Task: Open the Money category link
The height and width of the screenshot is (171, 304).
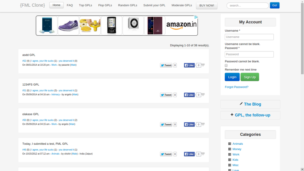Action: (237, 149)
